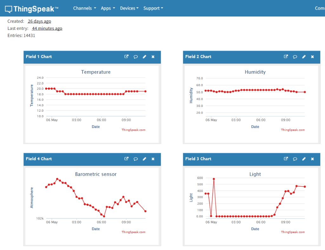Click the last data point in Light chart
This screenshot has width=325, height=250.
tap(305, 187)
